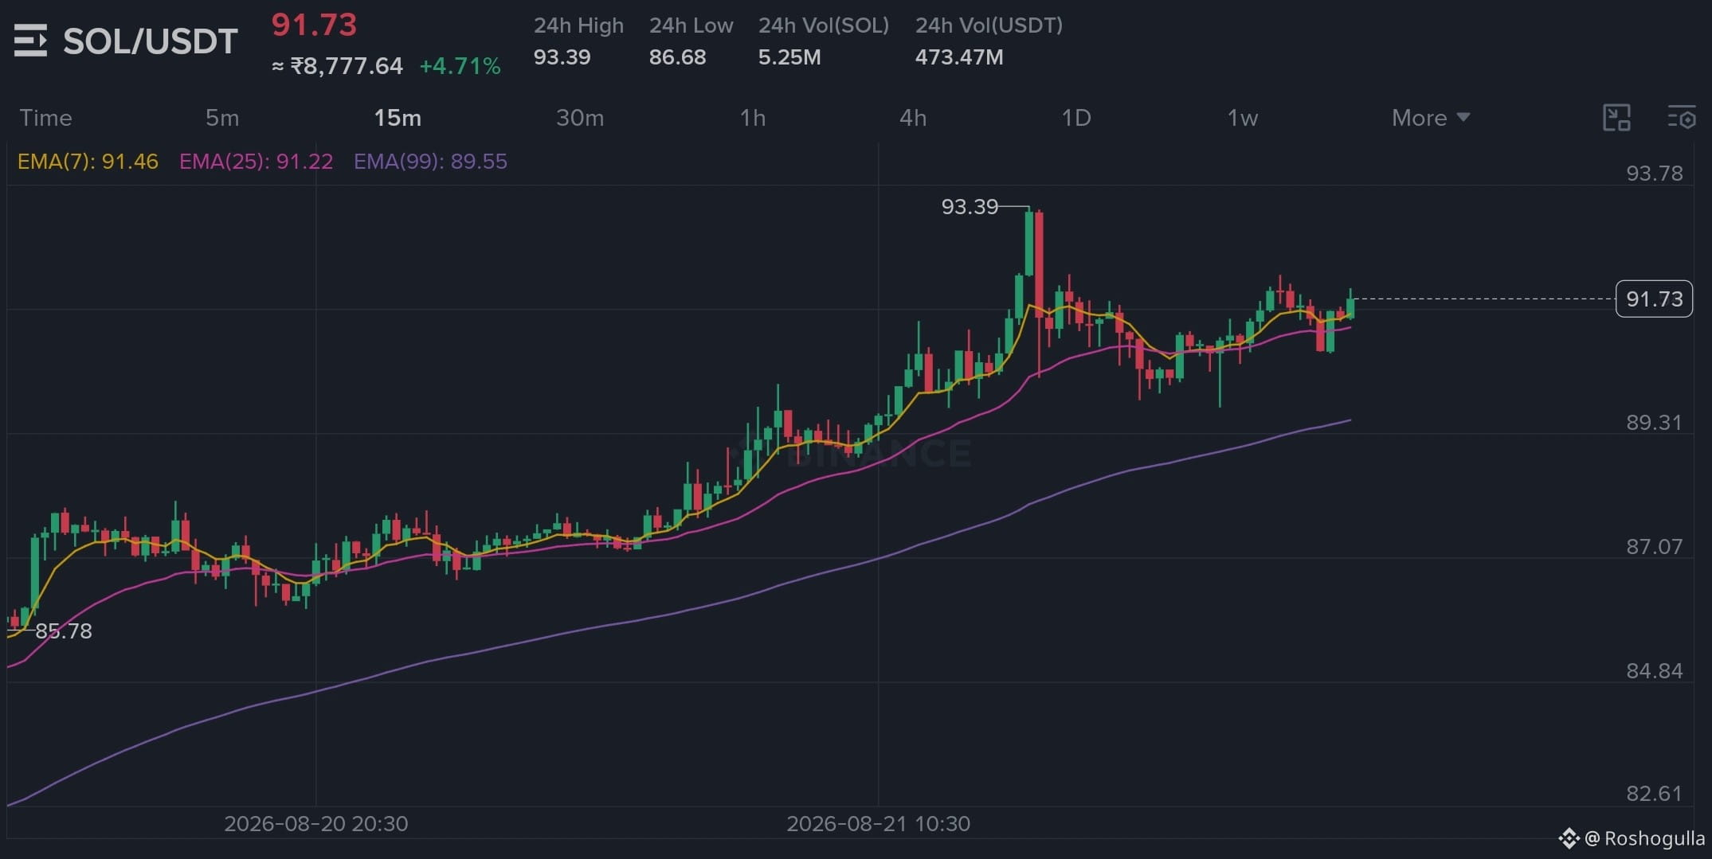Open the market list menu icon
The height and width of the screenshot is (859, 1712).
click(31, 41)
